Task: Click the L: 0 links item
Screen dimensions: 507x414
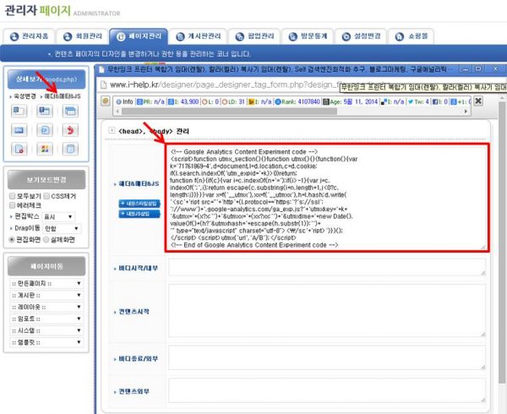Action: tap(210, 101)
